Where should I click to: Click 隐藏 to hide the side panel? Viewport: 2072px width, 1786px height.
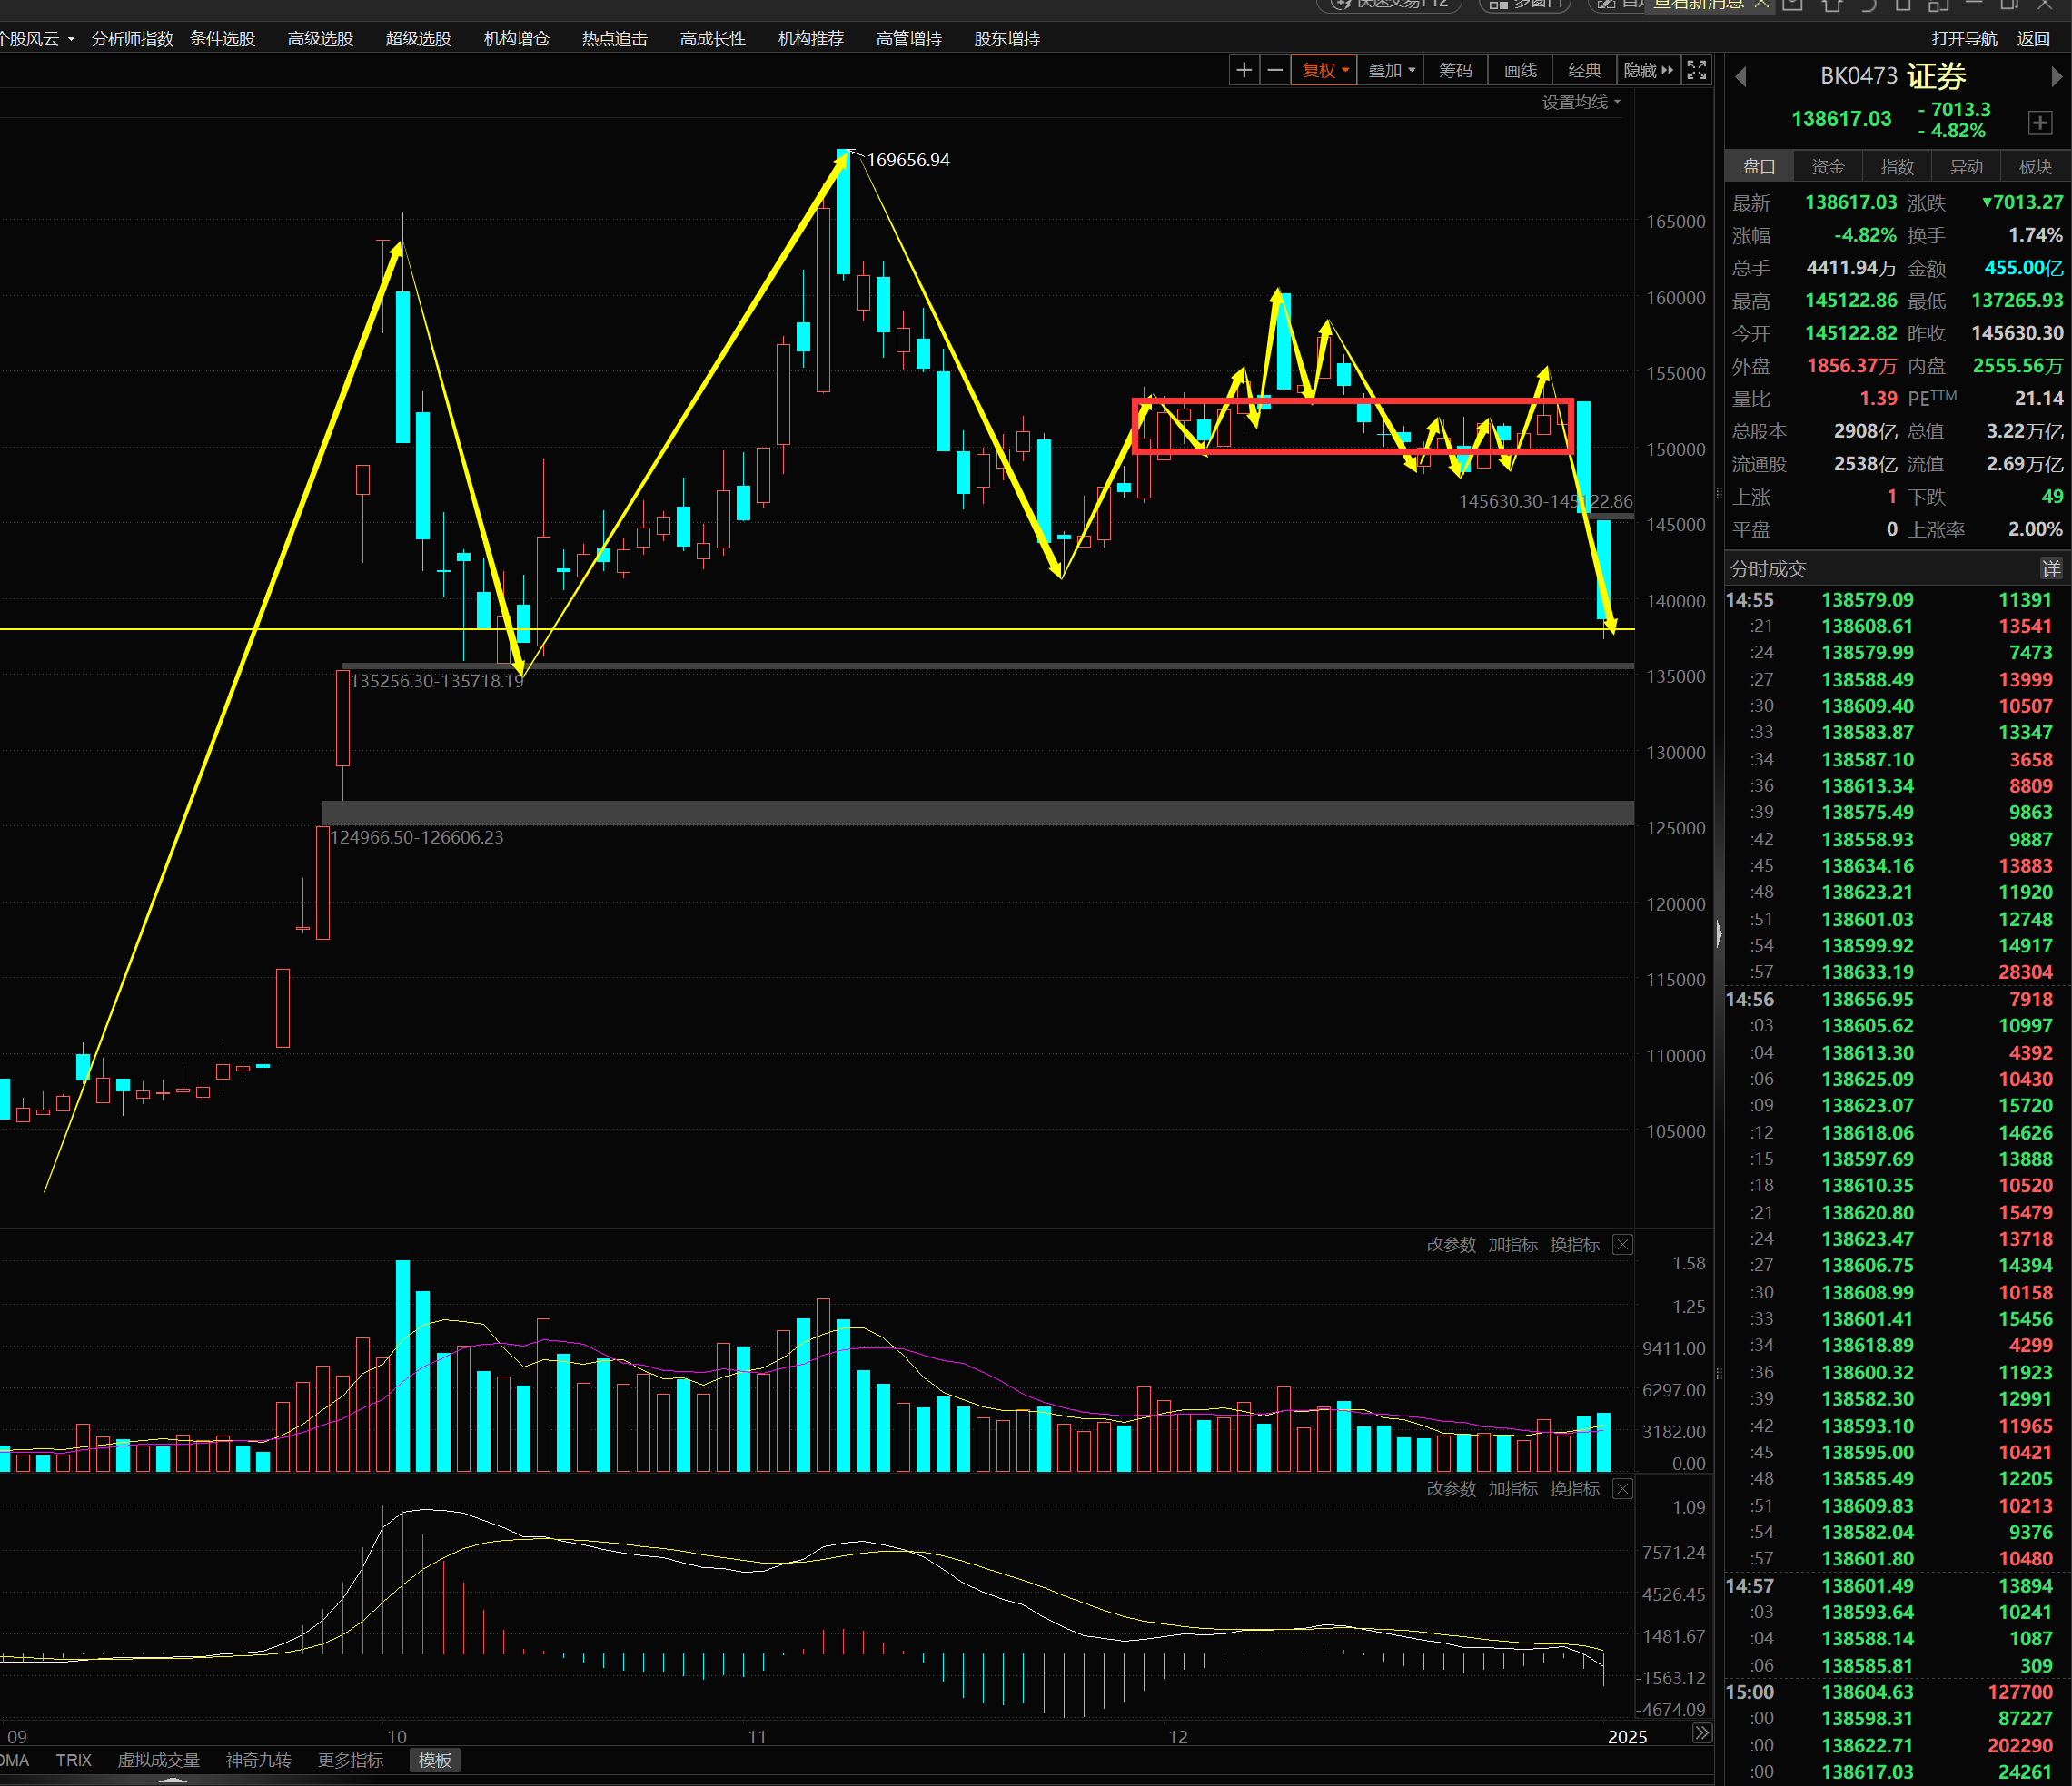pyautogui.click(x=1647, y=70)
